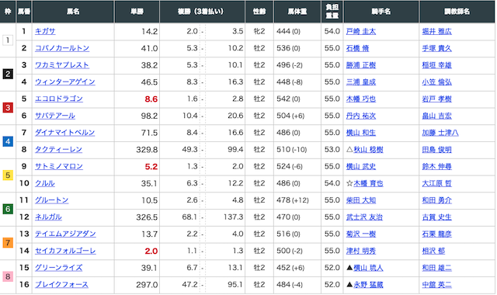Open trainer 手塚 貴久 page
497x295 pixels.
436,48
